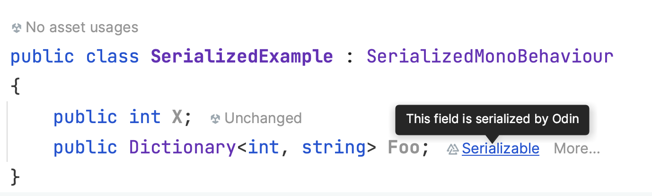Open the Serializable link
The width and height of the screenshot is (652, 196).
coord(501,149)
